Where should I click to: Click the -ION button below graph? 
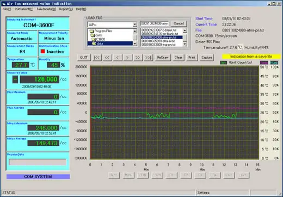[x=157, y=175]
